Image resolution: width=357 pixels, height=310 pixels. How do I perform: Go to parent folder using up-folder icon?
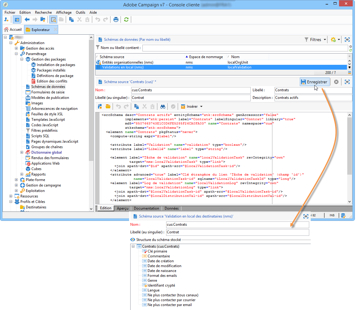point(43,20)
